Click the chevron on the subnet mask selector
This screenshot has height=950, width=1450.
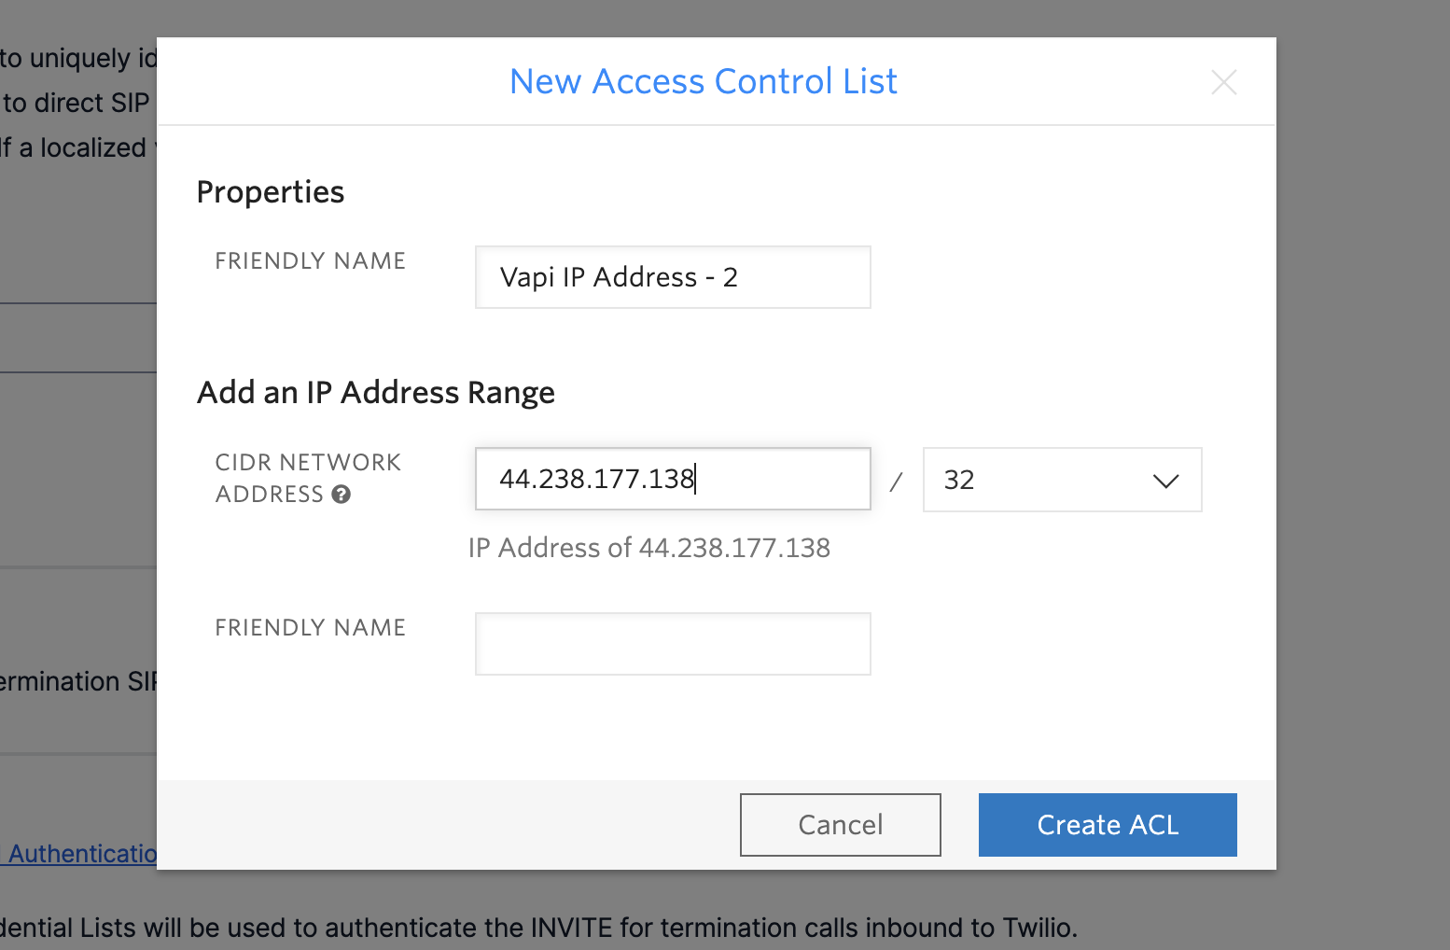point(1164,482)
